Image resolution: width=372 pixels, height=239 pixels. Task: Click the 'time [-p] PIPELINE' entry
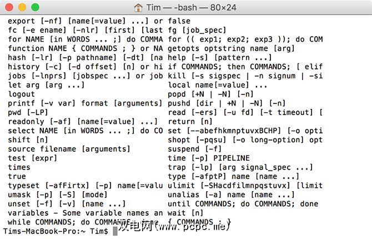pos(209,158)
